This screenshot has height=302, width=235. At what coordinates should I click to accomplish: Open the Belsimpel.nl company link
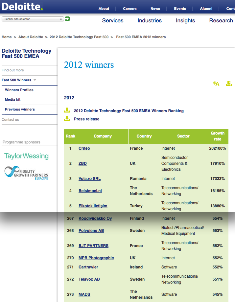(x=90, y=191)
